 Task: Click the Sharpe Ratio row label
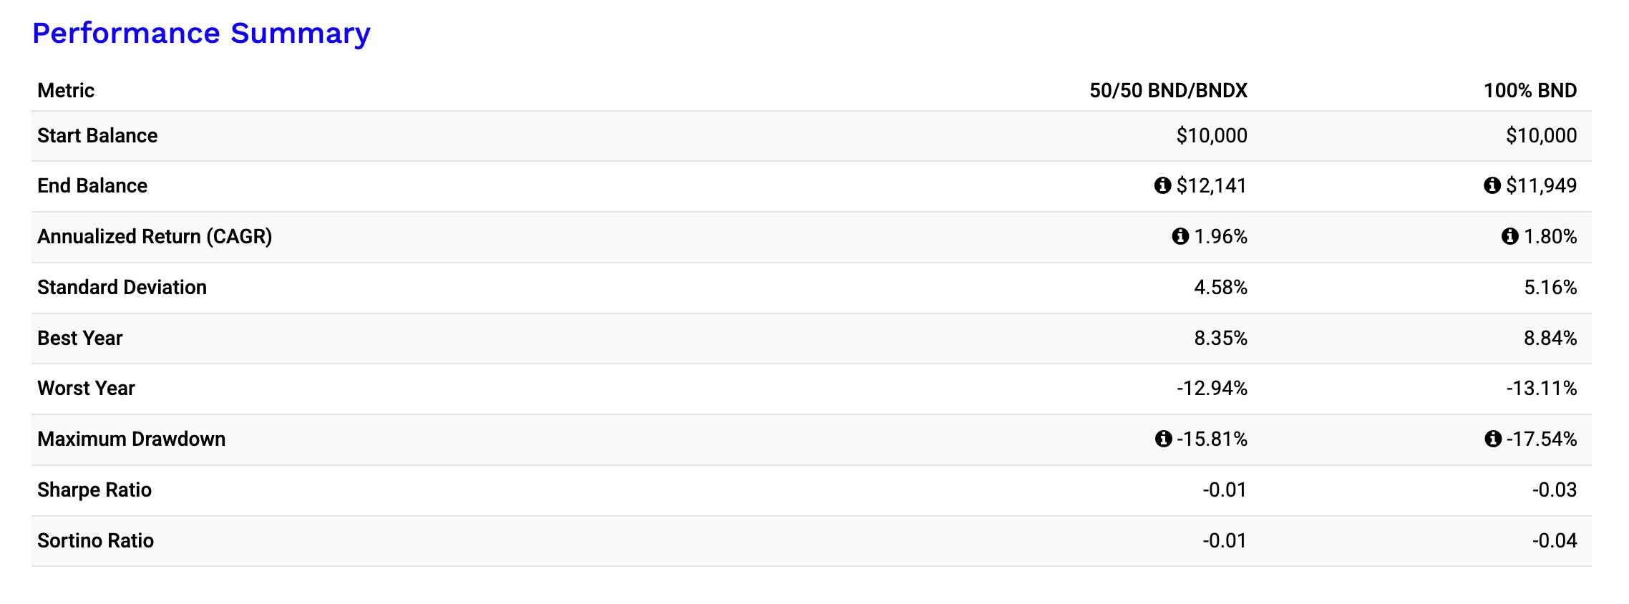94,490
